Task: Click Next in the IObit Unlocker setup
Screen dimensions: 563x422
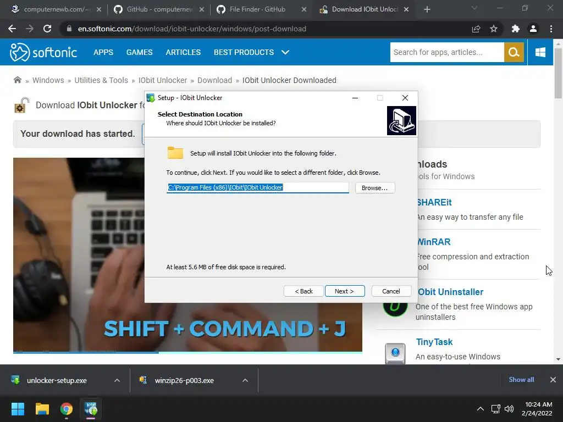Action: tap(345, 291)
